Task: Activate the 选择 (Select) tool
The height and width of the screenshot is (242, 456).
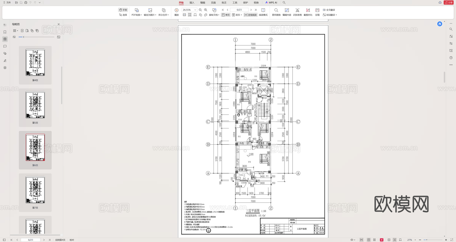Action: [x=123, y=15]
